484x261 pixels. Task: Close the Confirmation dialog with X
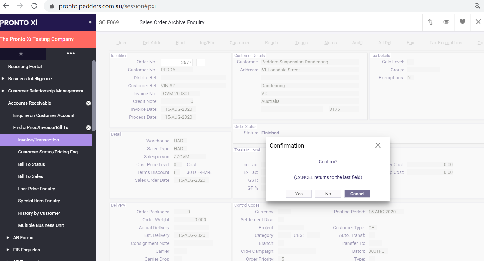[x=378, y=145]
